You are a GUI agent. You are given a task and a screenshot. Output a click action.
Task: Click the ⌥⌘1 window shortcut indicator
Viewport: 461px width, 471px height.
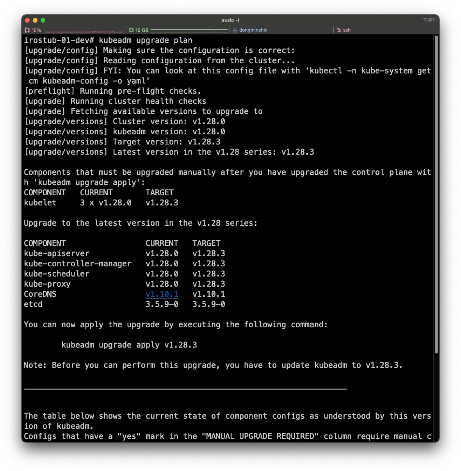pyautogui.click(x=428, y=20)
